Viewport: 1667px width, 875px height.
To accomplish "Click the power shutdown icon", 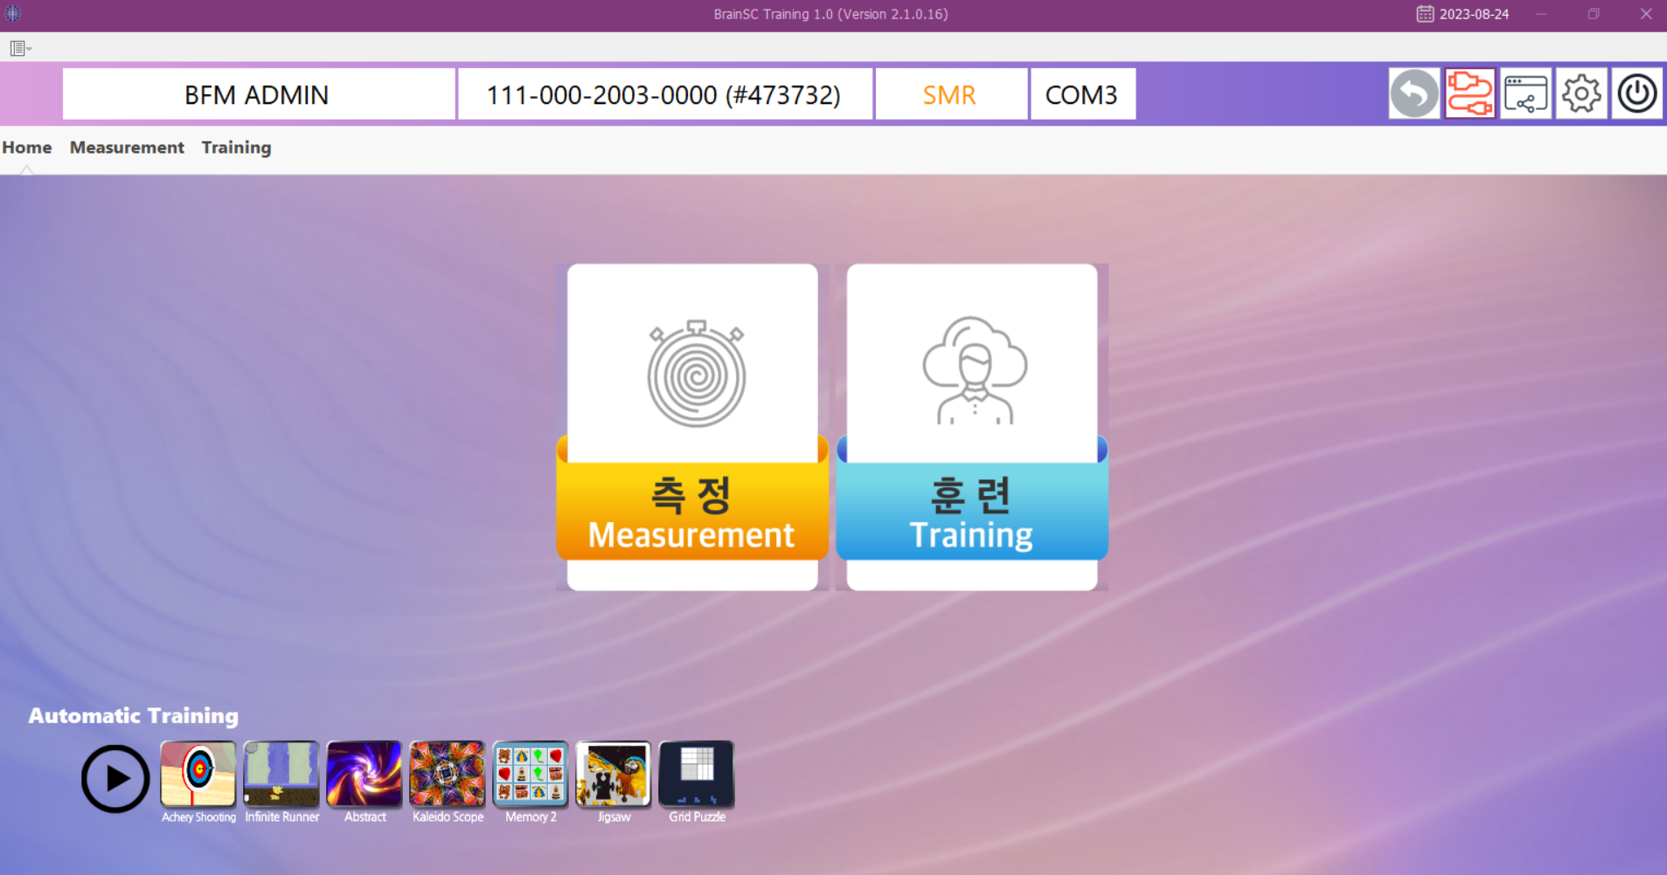I will (x=1637, y=93).
